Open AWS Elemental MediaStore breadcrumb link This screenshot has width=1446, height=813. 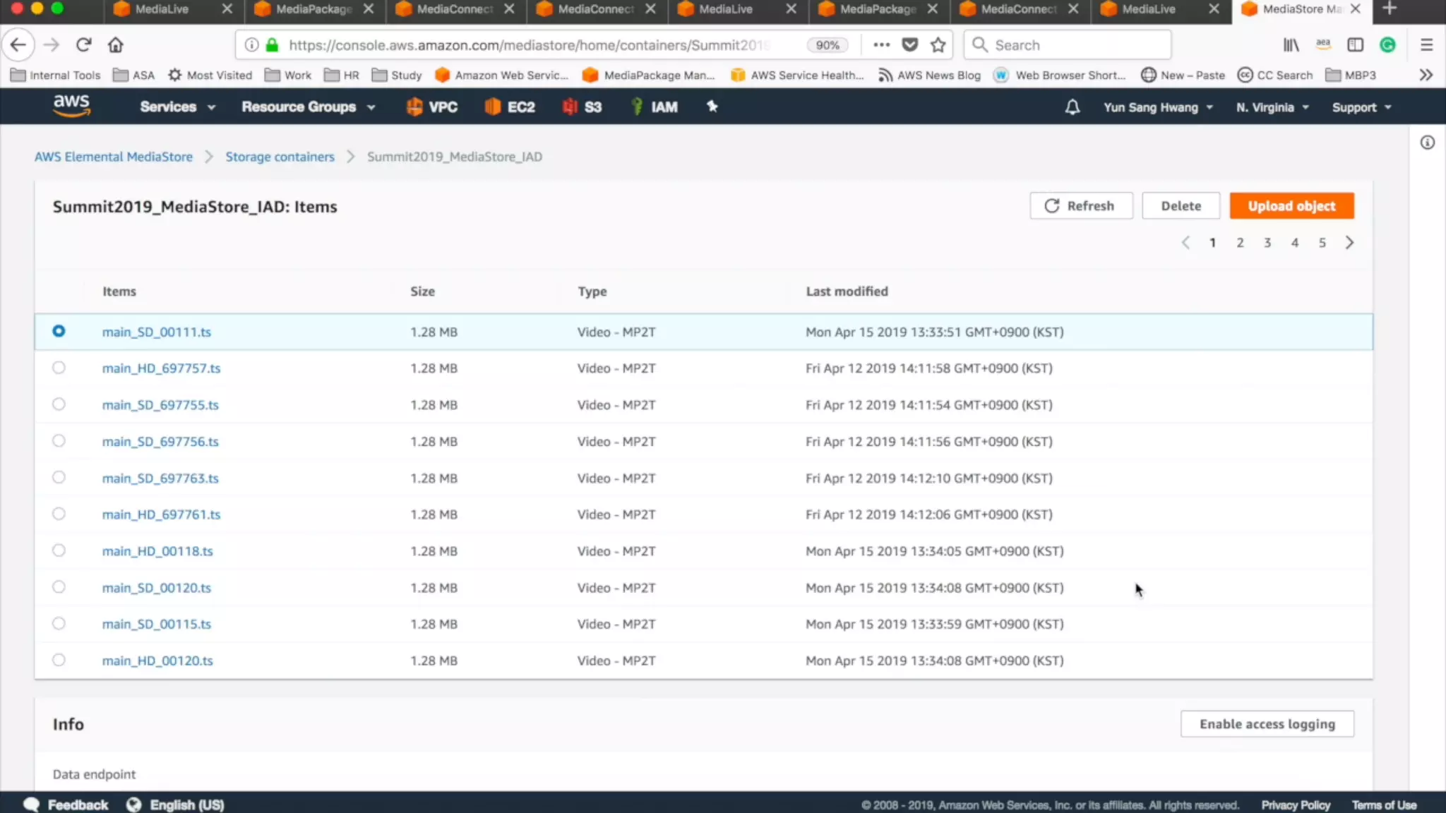(114, 157)
